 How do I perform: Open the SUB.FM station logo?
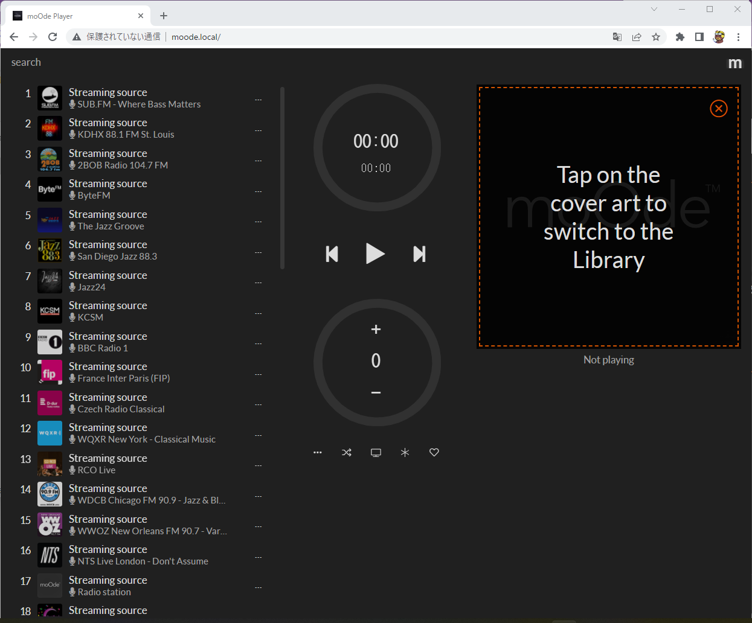(50, 98)
